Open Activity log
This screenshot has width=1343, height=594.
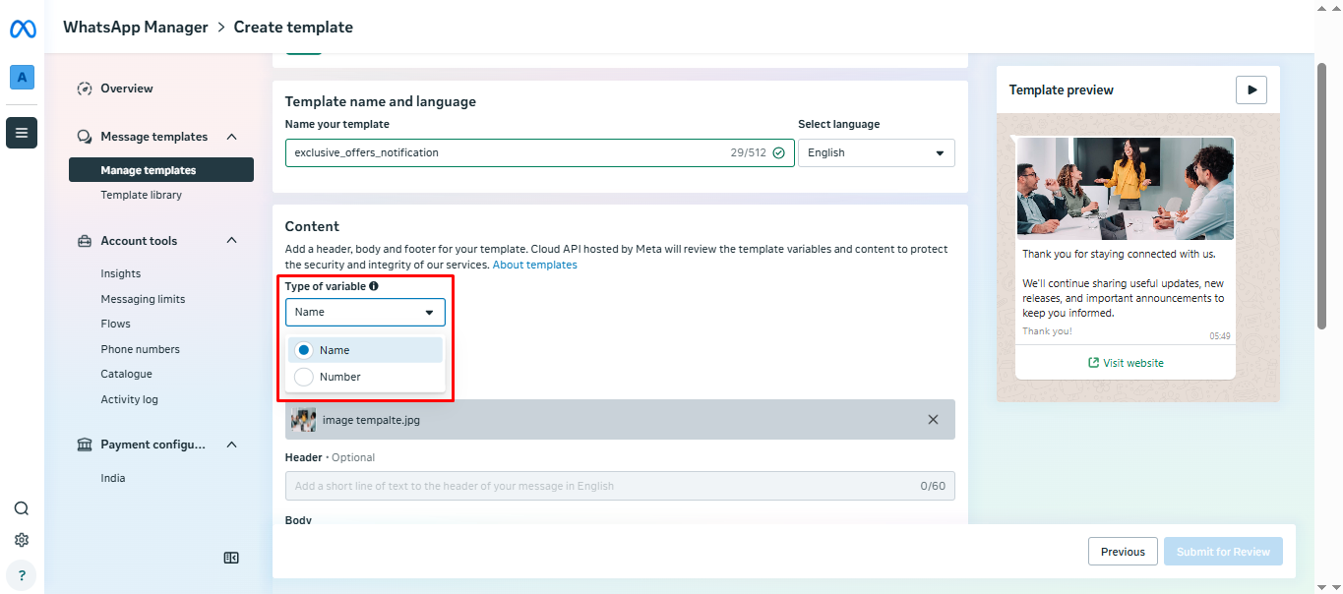click(129, 399)
